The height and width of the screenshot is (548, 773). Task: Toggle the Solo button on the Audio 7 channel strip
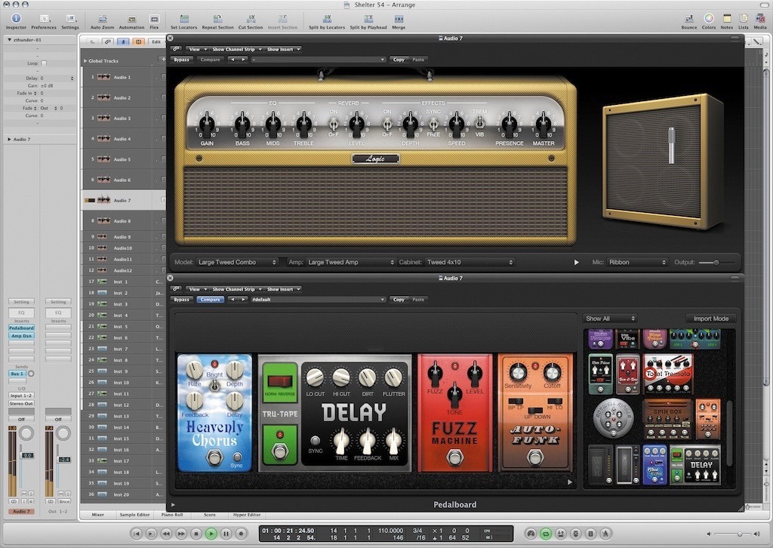(30, 494)
